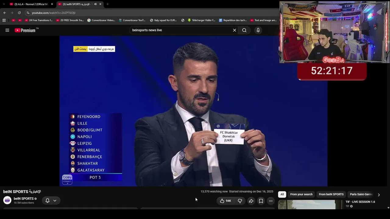The width and height of the screenshot is (390, 219).
Task: Click the video player showing the draw
Action: (193, 111)
